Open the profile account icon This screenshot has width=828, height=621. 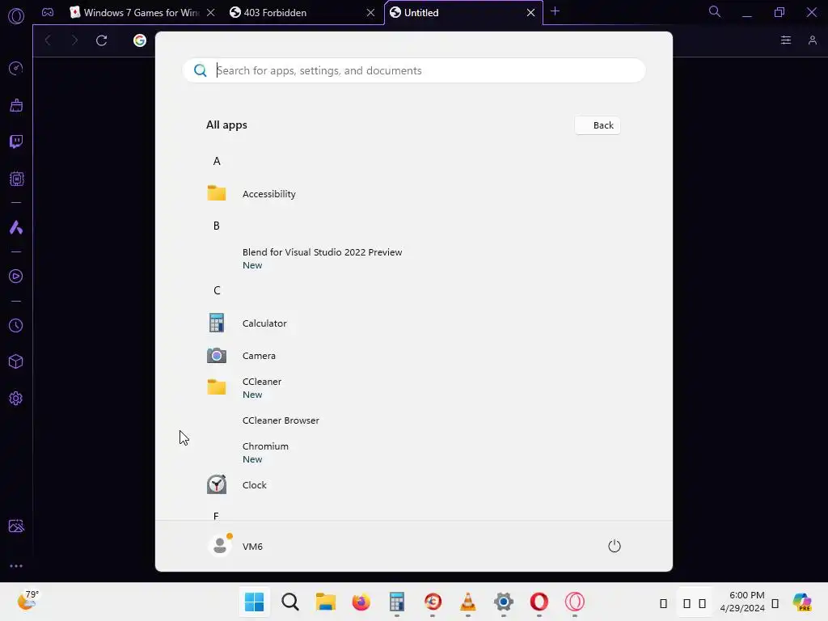[x=813, y=40]
